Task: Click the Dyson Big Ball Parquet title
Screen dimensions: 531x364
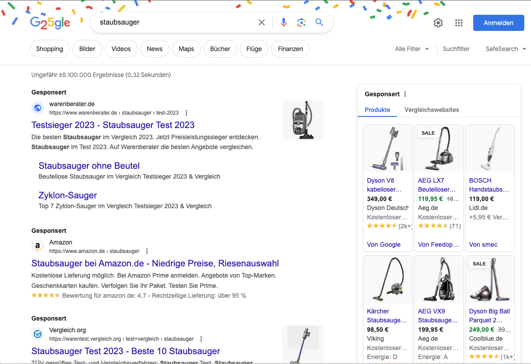Action: pos(489,316)
